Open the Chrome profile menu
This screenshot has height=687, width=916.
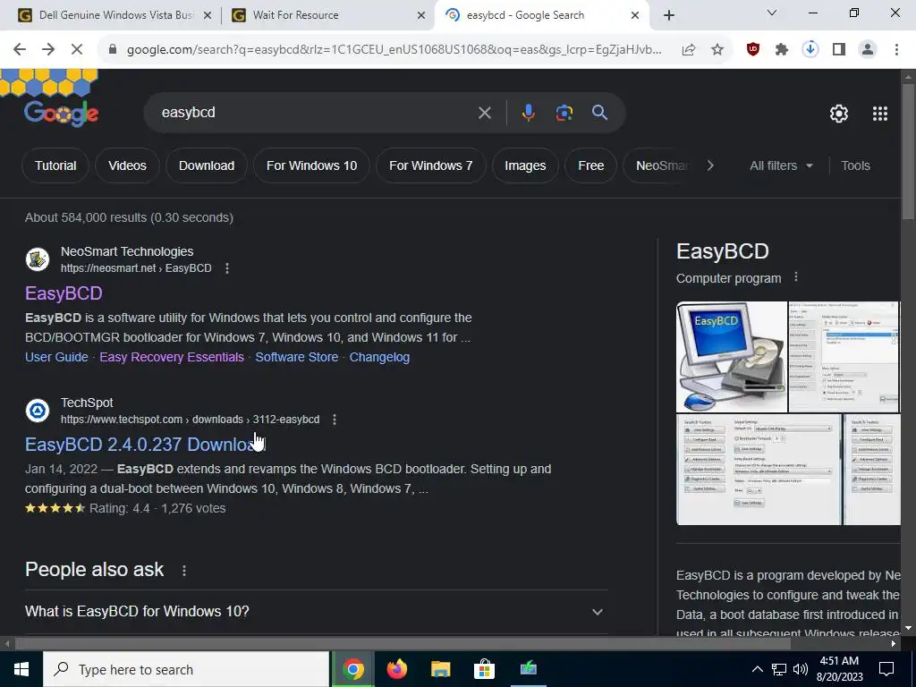pyautogui.click(x=868, y=50)
